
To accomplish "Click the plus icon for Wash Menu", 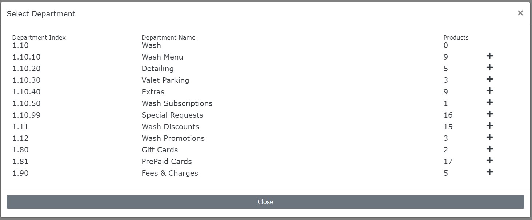I will (x=489, y=56).
